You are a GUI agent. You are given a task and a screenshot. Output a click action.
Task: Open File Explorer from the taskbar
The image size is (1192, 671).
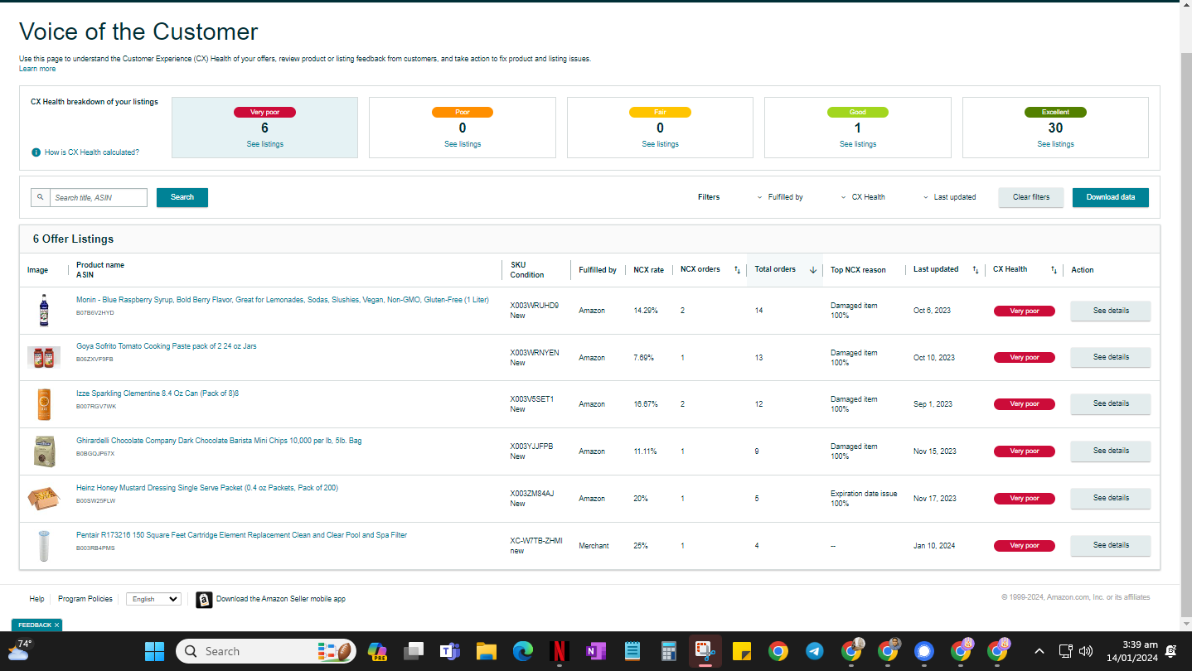(486, 651)
